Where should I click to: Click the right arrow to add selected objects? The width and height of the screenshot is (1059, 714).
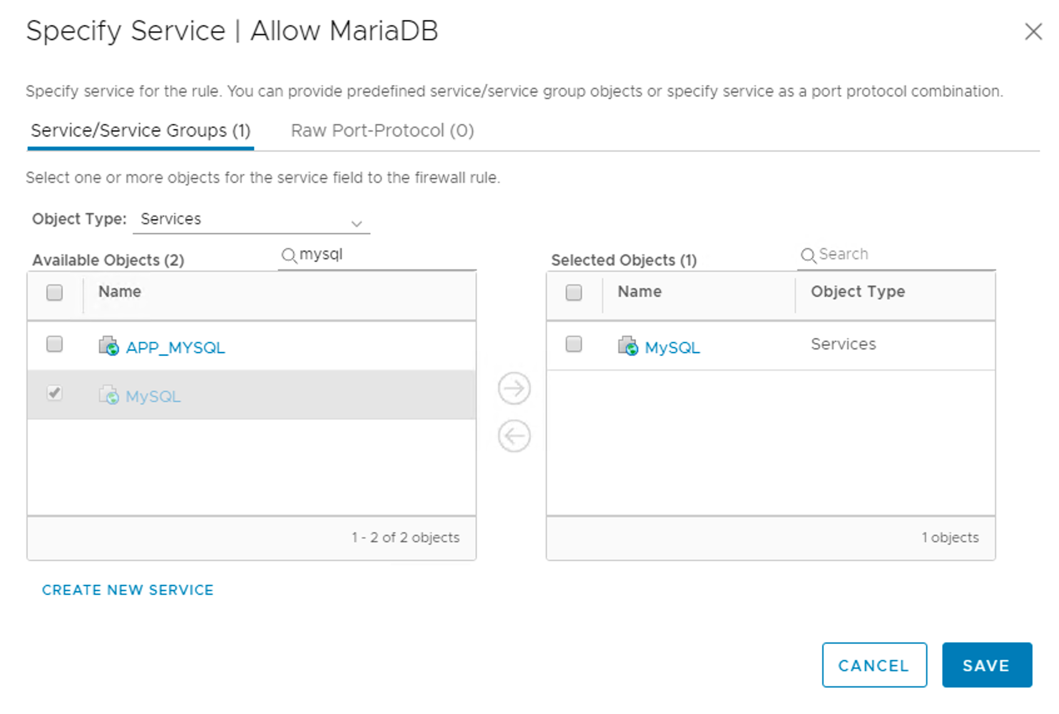click(x=514, y=388)
